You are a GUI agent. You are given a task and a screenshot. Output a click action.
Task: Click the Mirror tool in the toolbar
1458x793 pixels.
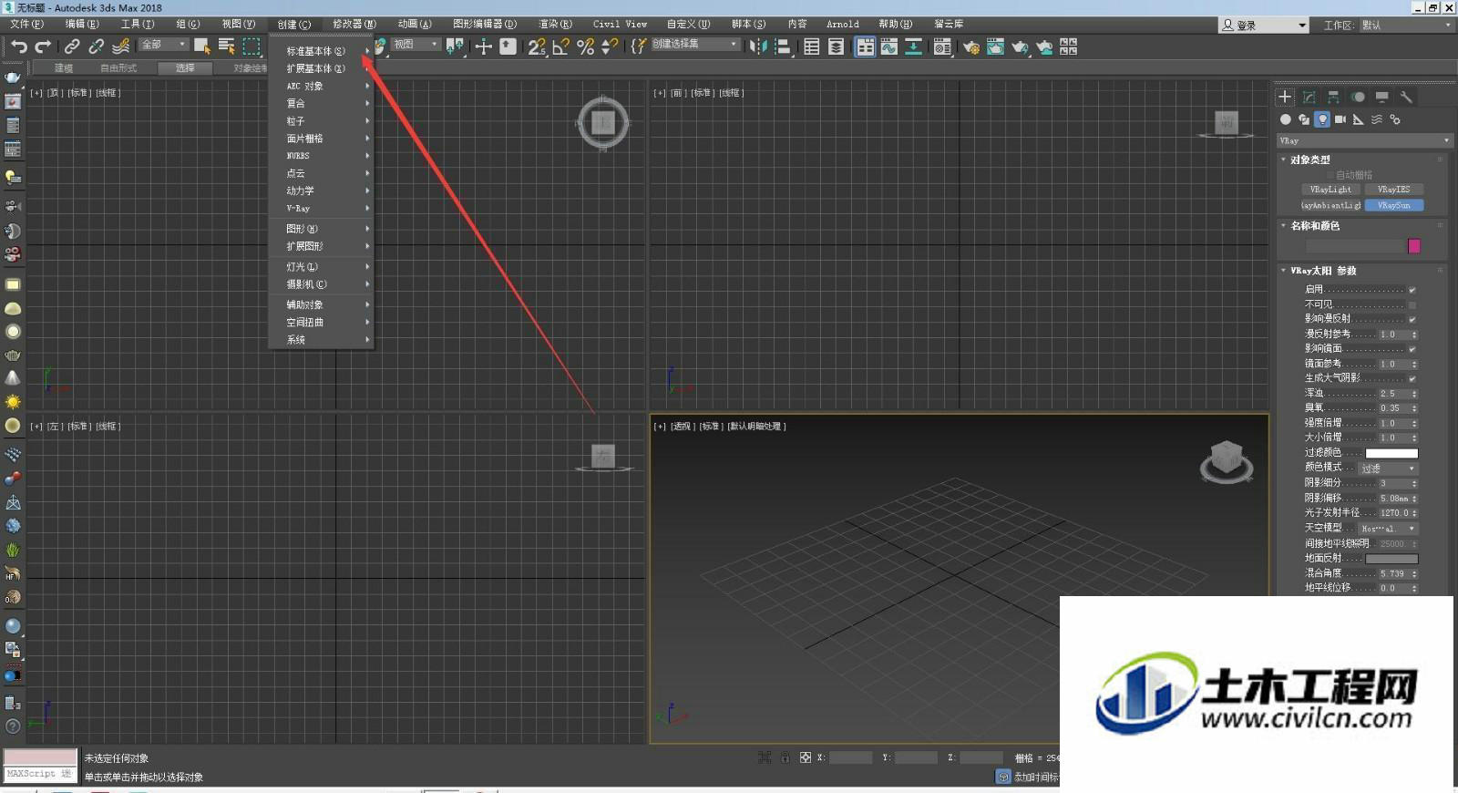pyautogui.click(x=758, y=46)
